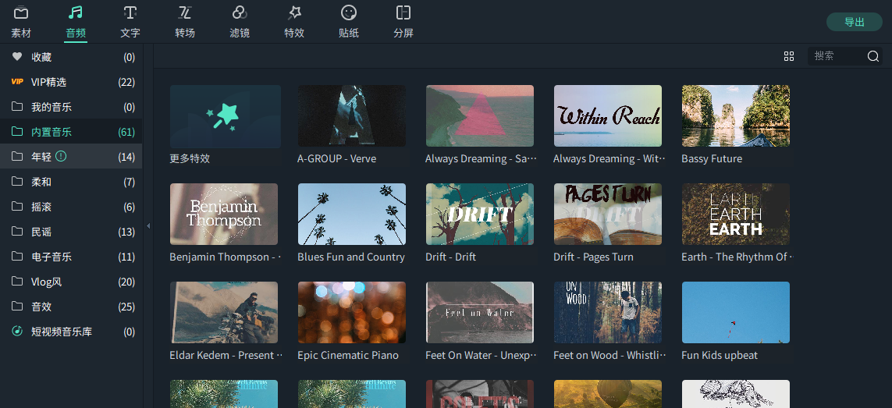
Task: Open the 电子音乐 folder
Action: pyautogui.click(x=51, y=257)
